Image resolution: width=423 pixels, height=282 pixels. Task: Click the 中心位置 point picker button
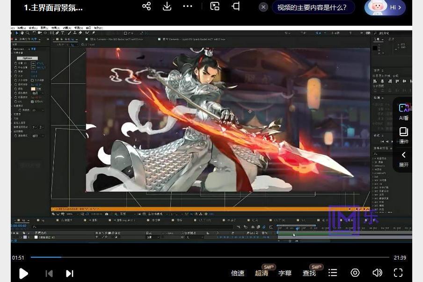tap(33, 67)
